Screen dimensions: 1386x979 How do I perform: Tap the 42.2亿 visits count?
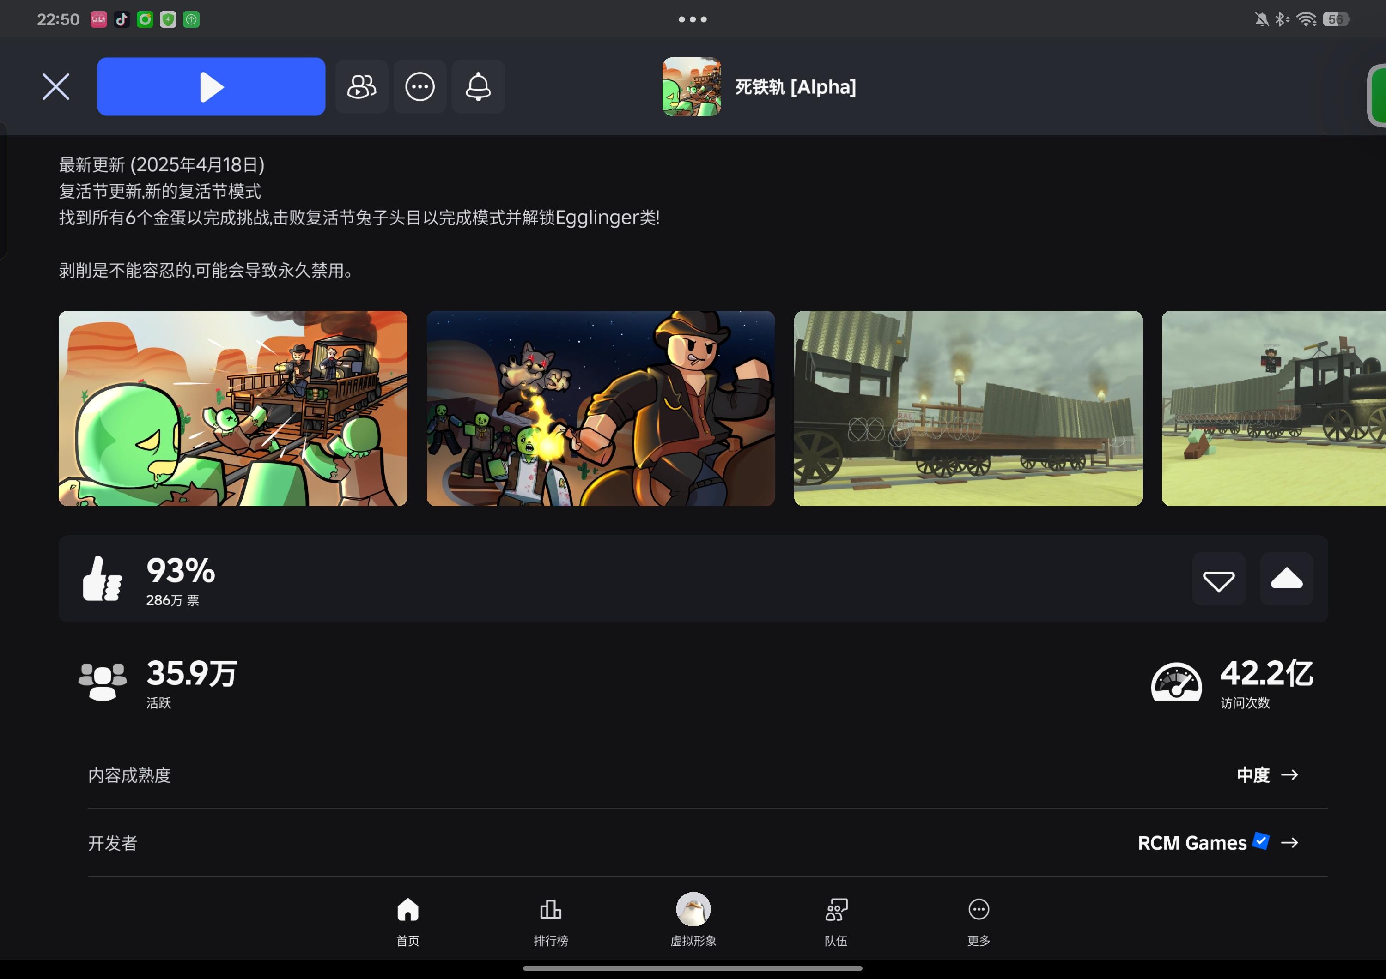[x=1266, y=673]
